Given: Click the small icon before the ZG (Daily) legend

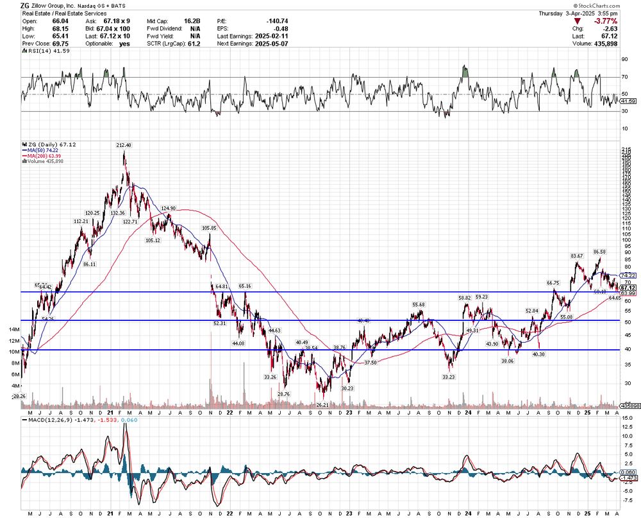Looking at the screenshot, I should click(24, 144).
